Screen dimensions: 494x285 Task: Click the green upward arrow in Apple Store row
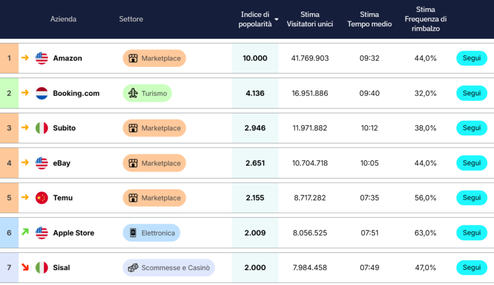25,232
